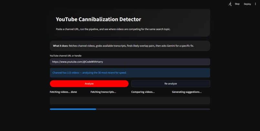Select the 'Fetching transcripts...' status text
Image resolution: width=260 pixels, height=131 pixels.
coord(103,92)
